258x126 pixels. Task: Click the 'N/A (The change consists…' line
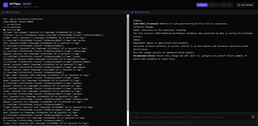[164, 52]
